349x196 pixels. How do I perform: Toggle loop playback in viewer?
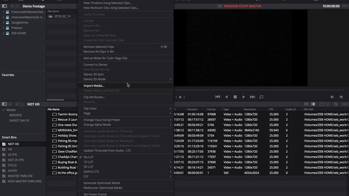(x=261, y=97)
